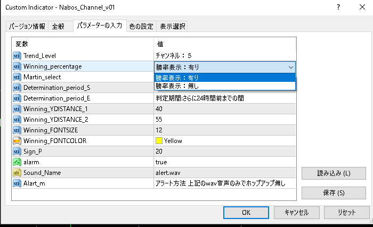Click the string icon beside Sound_Name
Viewport: 373px width, 227px height.
click(x=17, y=173)
